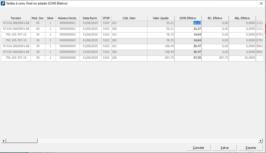Image resolution: width=266 pixels, height=153 pixels.
Task: Click the application logo icon in title bar
Action: pos(3,3)
